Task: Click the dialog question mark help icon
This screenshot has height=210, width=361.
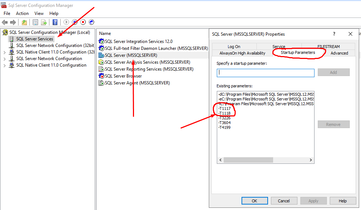Action: tap(334, 34)
